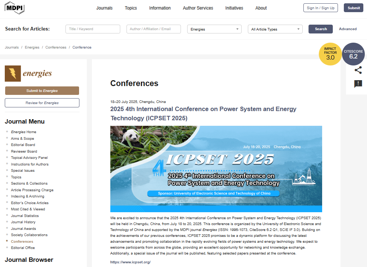Screen dimensions: 367x267
Task: Open Most Cited & Viewed
Action: pos(28,209)
